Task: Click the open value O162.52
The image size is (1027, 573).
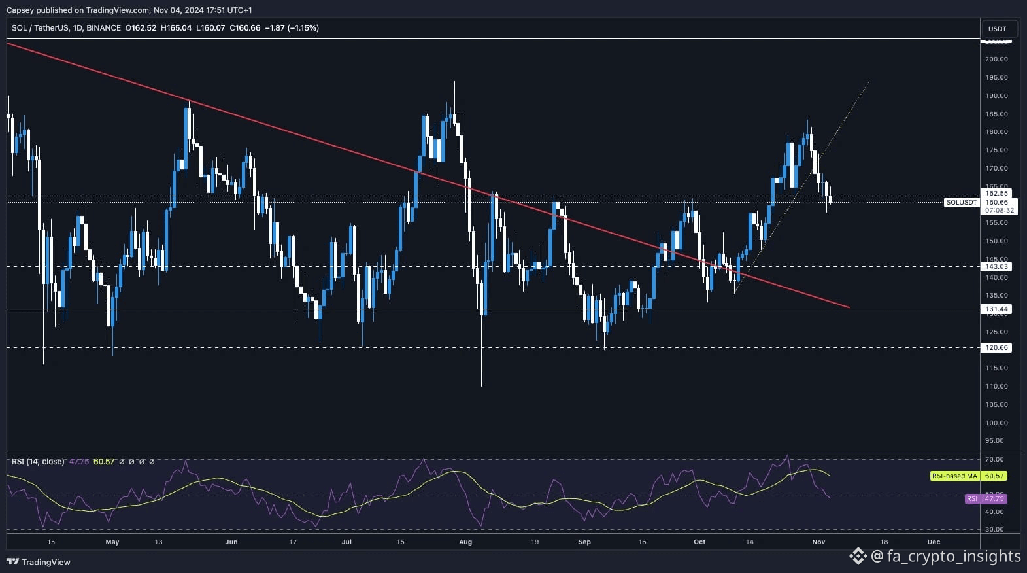Action: [141, 28]
